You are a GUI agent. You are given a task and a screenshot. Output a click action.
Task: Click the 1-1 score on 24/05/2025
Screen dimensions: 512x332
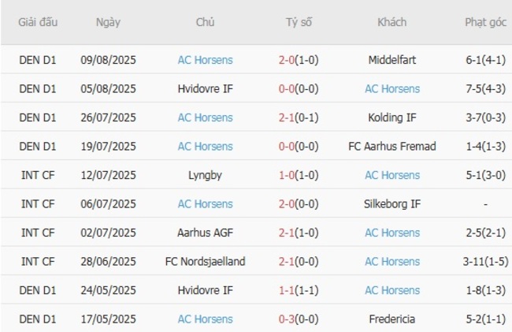pos(288,290)
